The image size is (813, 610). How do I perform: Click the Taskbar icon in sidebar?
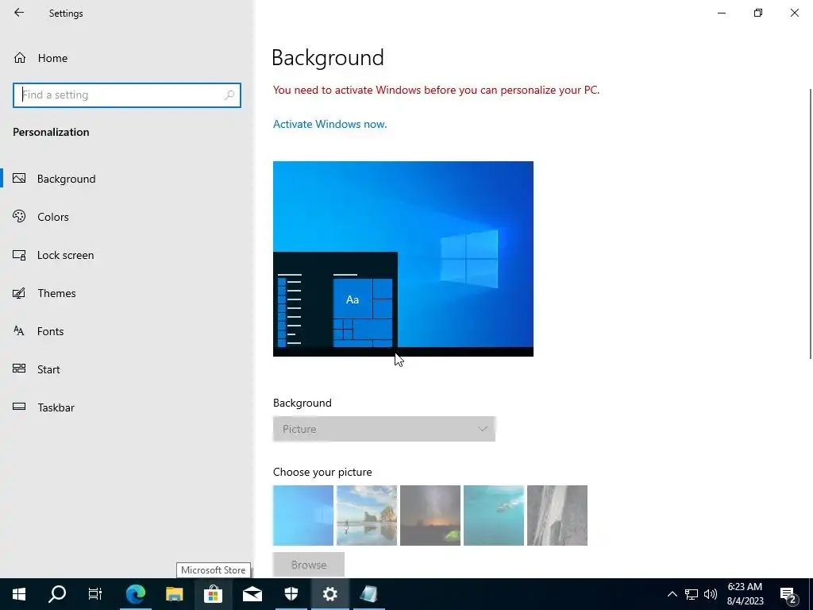click(x=19, y=407)
